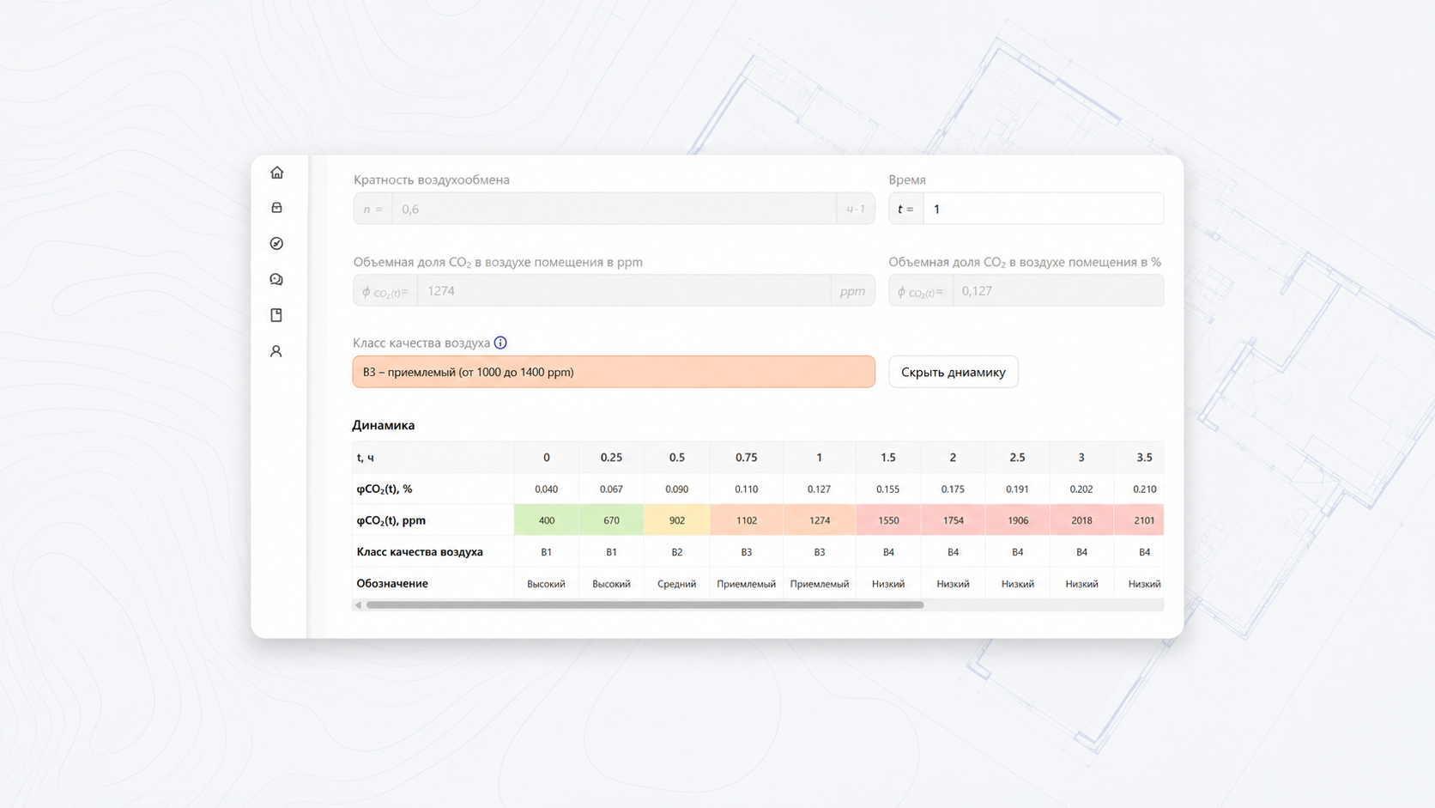Select the red 2101 ppm cell
This screenshot has width=1435, height=808.
[x=1139, y=520]
